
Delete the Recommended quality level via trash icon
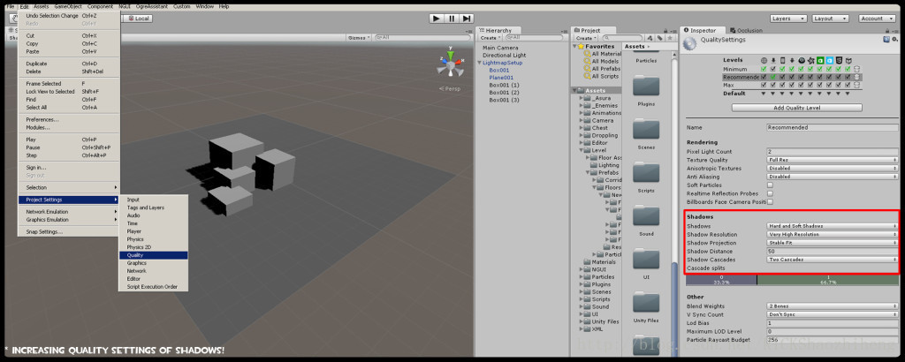[857, 77]
